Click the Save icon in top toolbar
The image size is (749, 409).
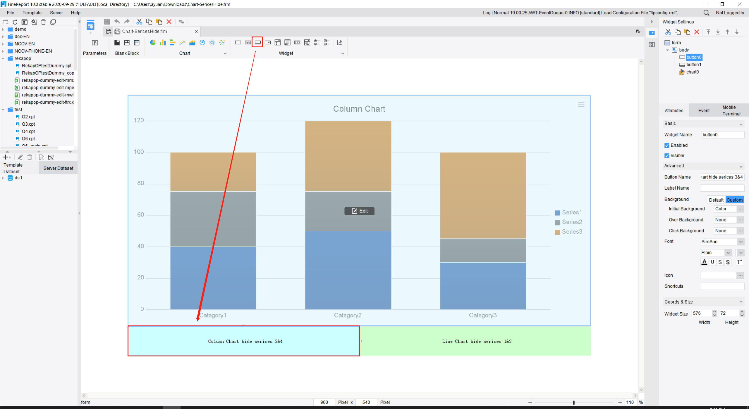coord(107,22)
